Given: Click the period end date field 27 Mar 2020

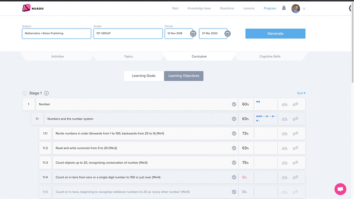Looking at the screenshot, I should coord(213,33).
